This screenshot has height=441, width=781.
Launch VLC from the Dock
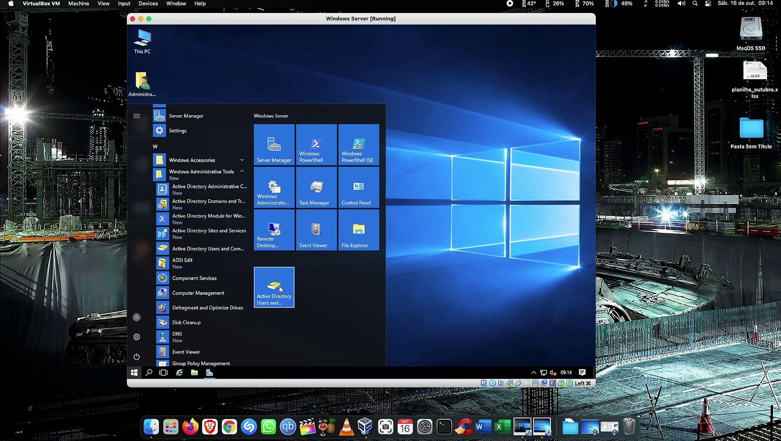346,426
